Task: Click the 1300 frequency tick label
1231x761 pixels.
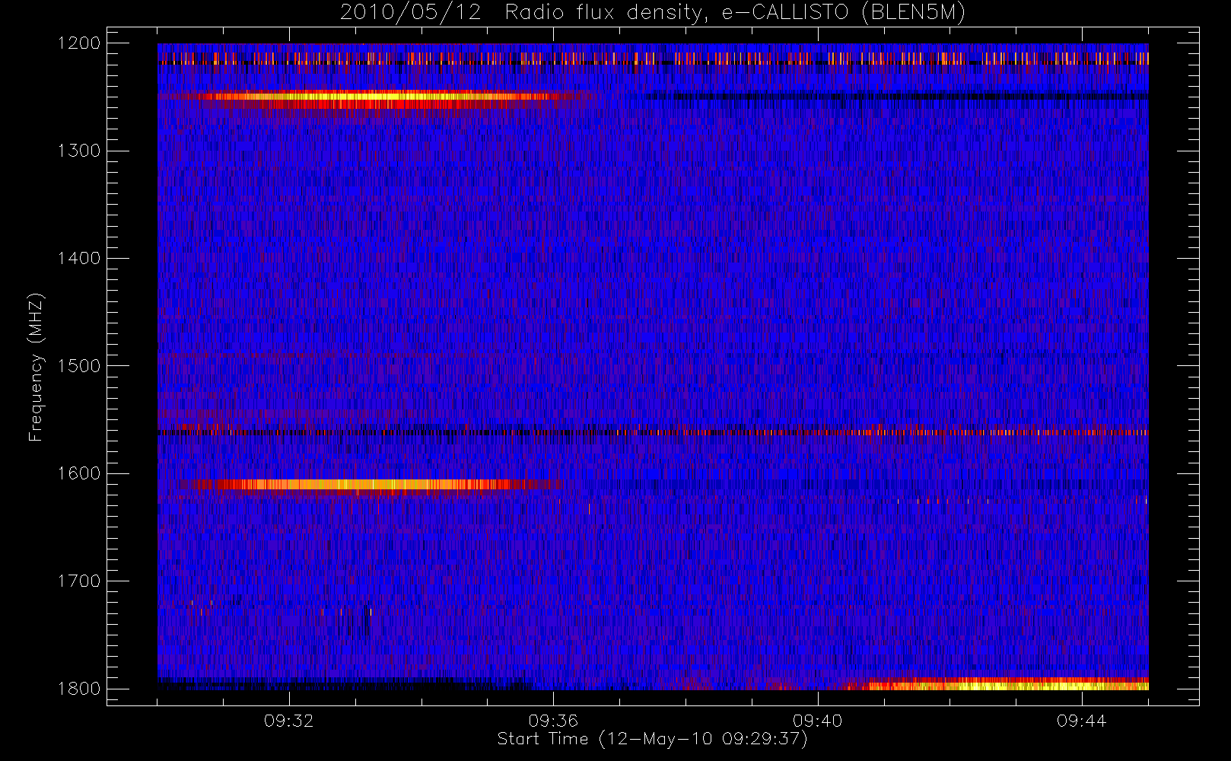Action: [79, 151]
